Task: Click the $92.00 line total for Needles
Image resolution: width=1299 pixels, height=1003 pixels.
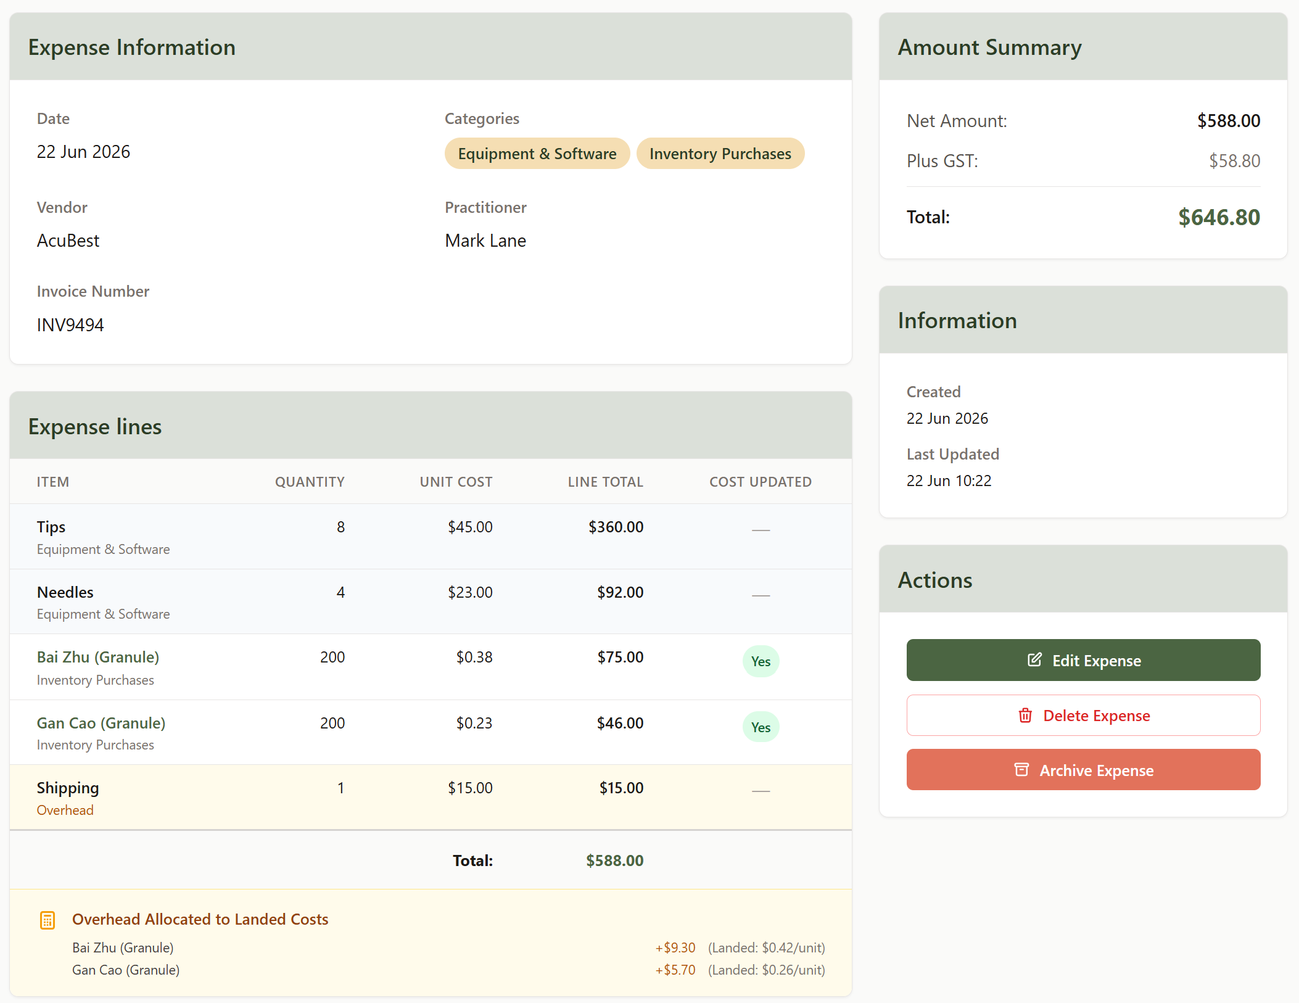Action: tap(620, 592)
